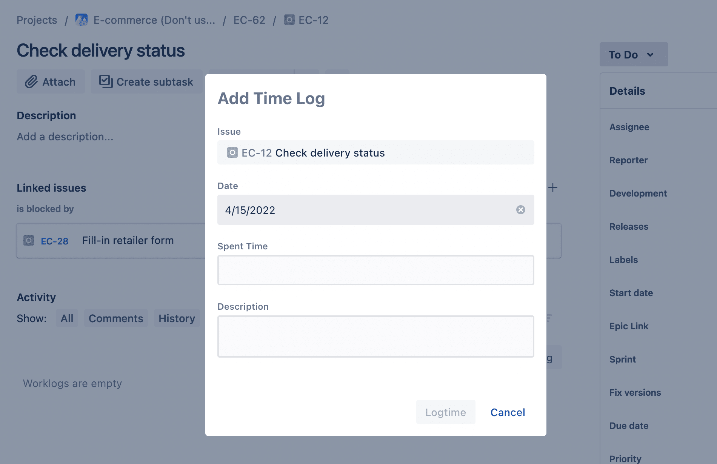
Task: Click into the modal Description text box
Action: tap(375, 336)
